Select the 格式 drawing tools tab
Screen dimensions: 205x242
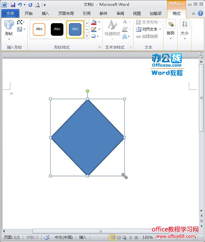tap(176, 13)
